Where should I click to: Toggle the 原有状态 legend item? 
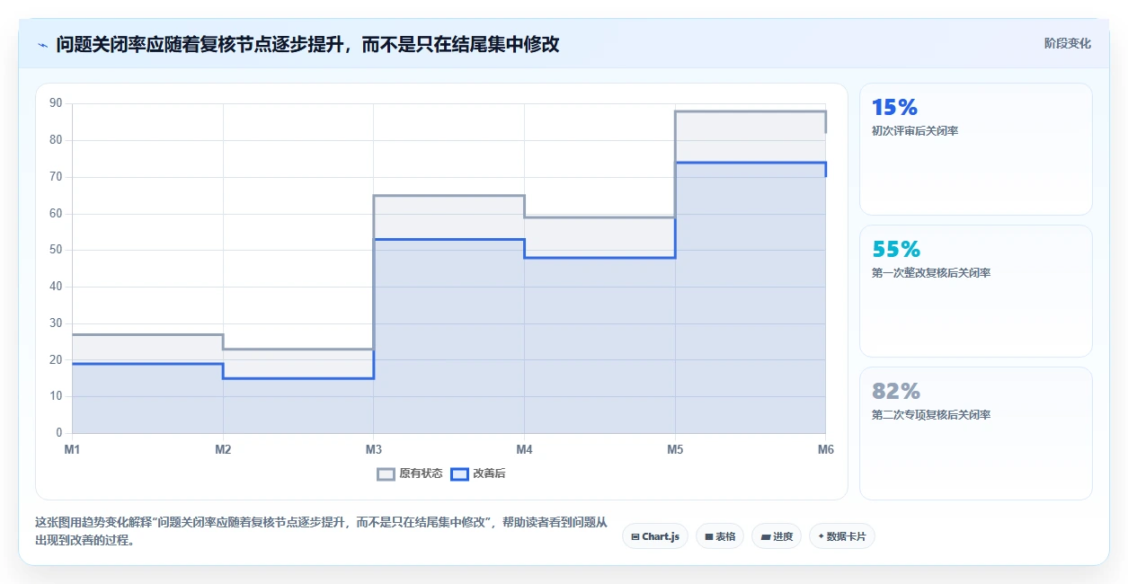410,473
